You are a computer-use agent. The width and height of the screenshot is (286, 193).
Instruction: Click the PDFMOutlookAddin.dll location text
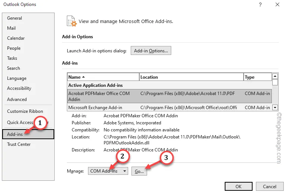126,143
